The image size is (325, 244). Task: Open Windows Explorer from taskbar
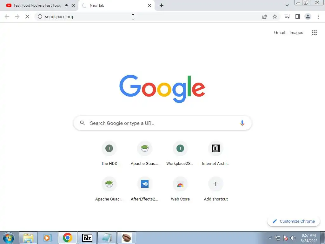tap(28, 238)
